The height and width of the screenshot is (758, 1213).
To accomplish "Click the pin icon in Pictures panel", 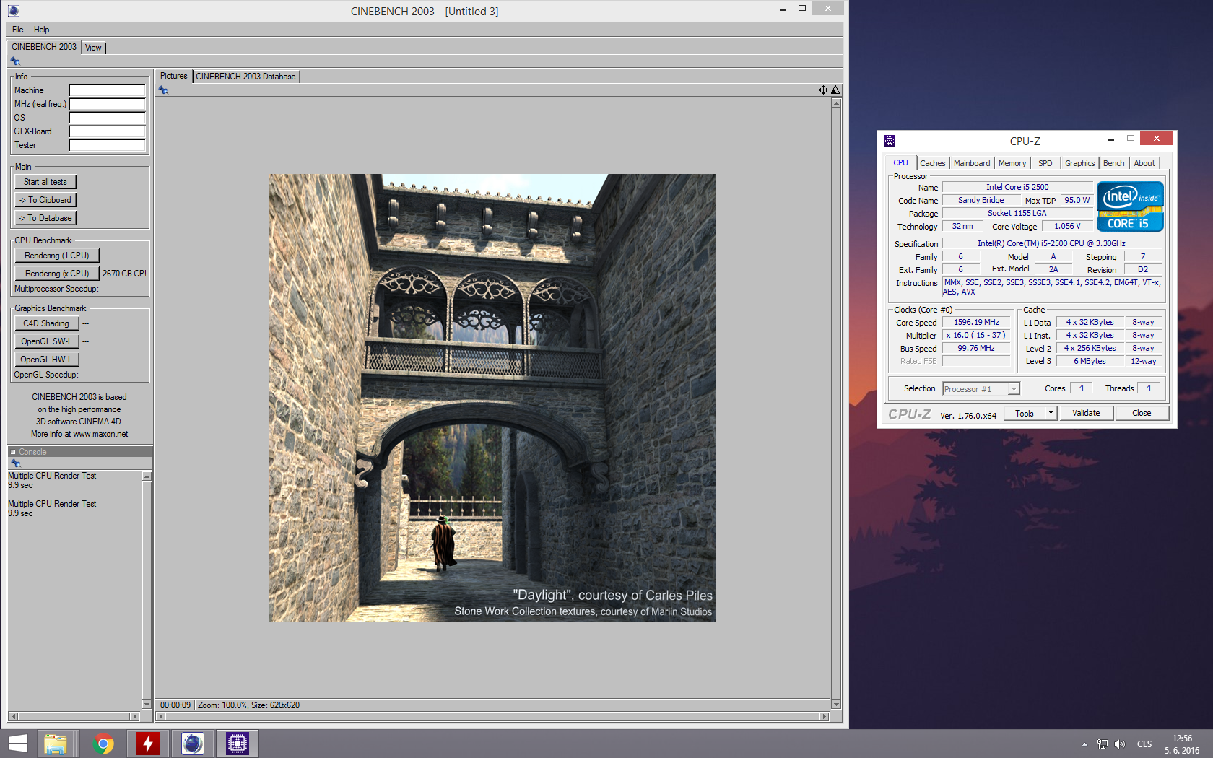I will (164, 90).
